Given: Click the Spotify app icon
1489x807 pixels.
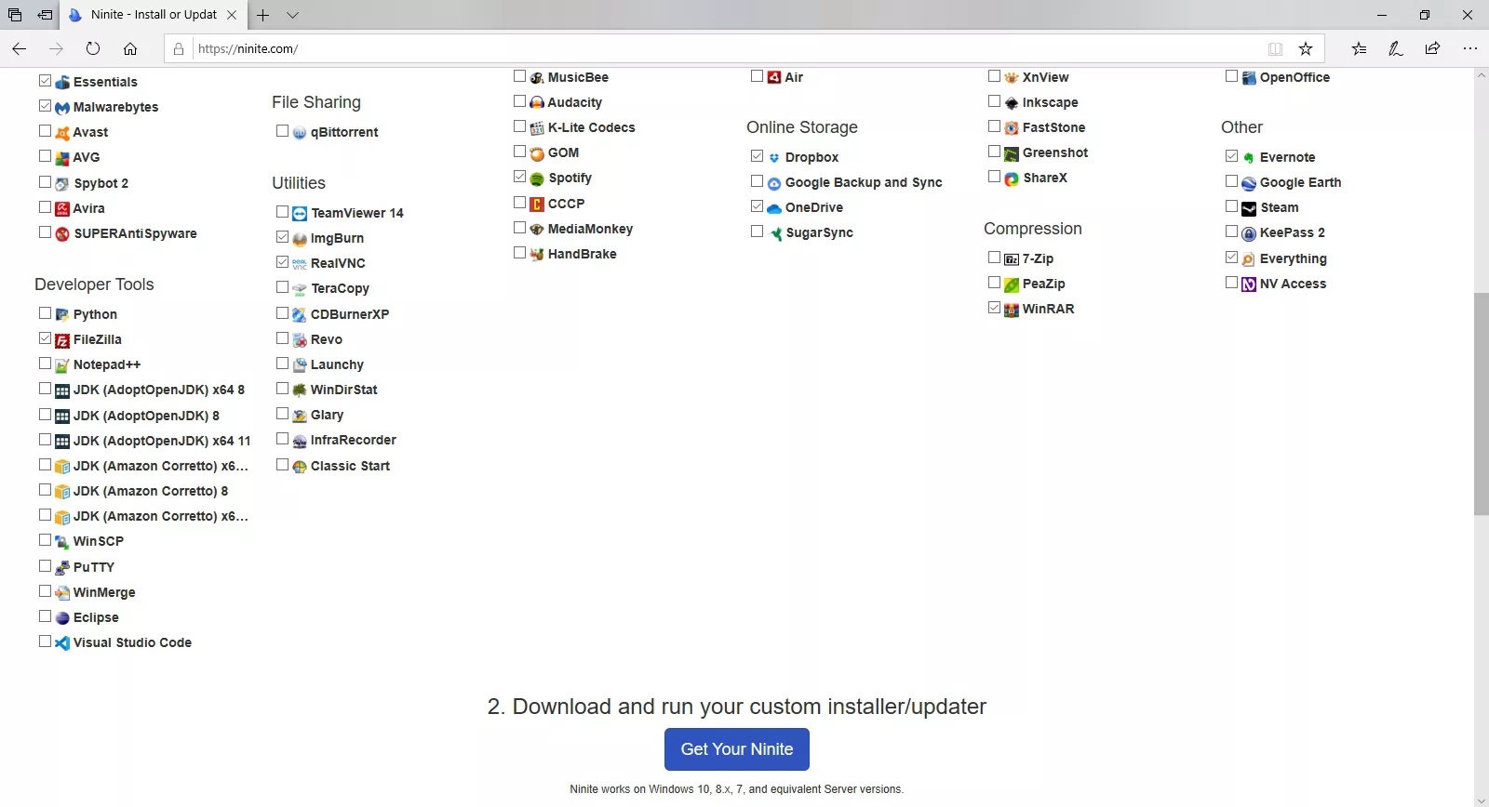Looking at the screenshot, I should (537, 179).
